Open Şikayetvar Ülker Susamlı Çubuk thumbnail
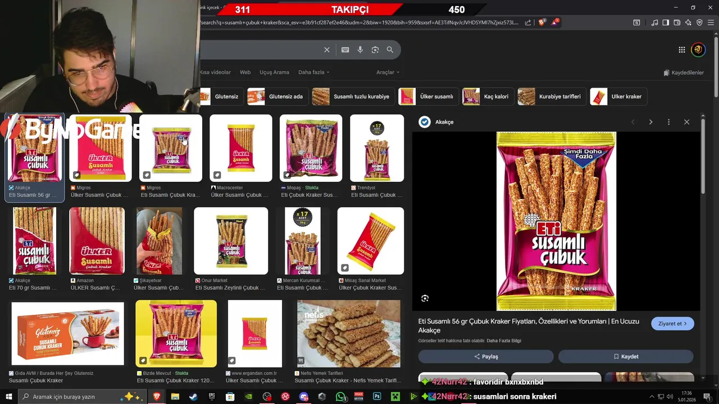Image resolution: width=719 pixels, height=404 pixels. click(x=160, y=241)
